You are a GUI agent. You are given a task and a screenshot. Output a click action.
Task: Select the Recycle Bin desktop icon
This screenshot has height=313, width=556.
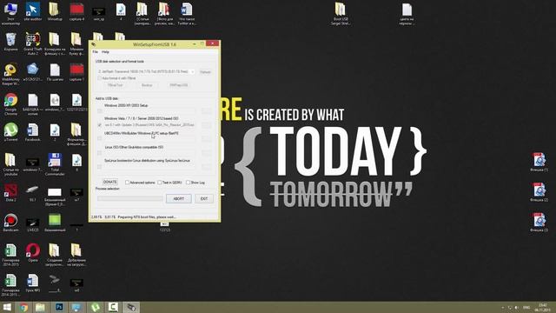[10, 42]
